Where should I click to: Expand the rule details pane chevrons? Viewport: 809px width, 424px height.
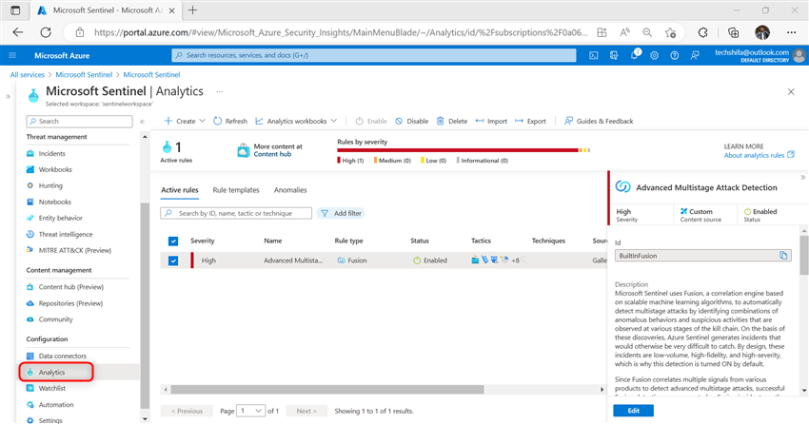pyautogui.click(x=802, y=177)
